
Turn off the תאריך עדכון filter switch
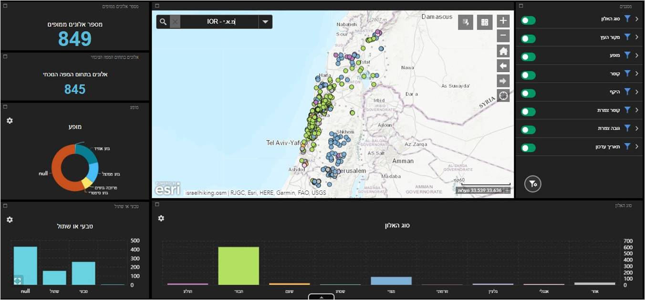click(x=528, y=148)
